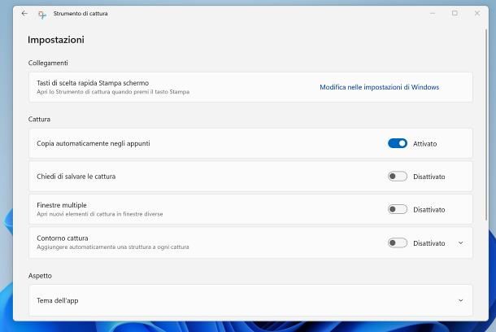Click the Finestre multiple label

pyautogui.click(x=62, y=205)
